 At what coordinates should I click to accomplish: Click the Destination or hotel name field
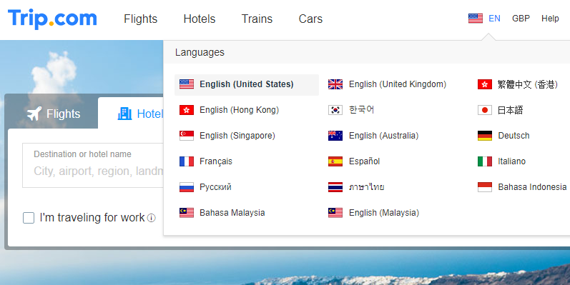pos(93,165)
